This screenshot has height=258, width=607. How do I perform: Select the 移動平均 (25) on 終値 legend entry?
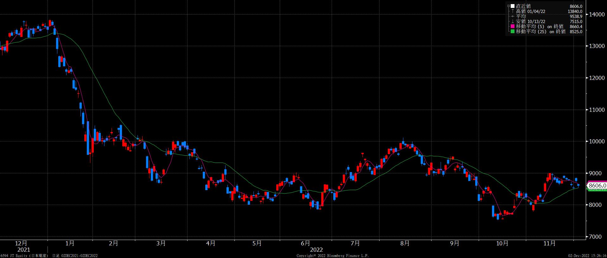click(x=540, y=32)
